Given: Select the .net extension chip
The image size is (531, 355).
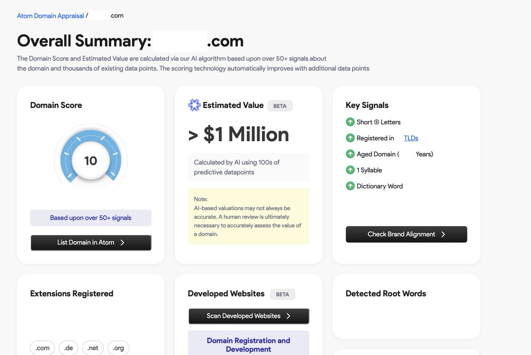Looking at the screenshot, I should point(93,348).
